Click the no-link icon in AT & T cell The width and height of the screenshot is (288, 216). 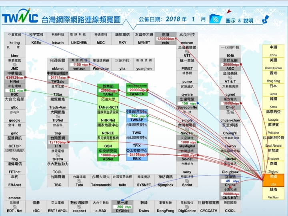click(x=230, y=78)
